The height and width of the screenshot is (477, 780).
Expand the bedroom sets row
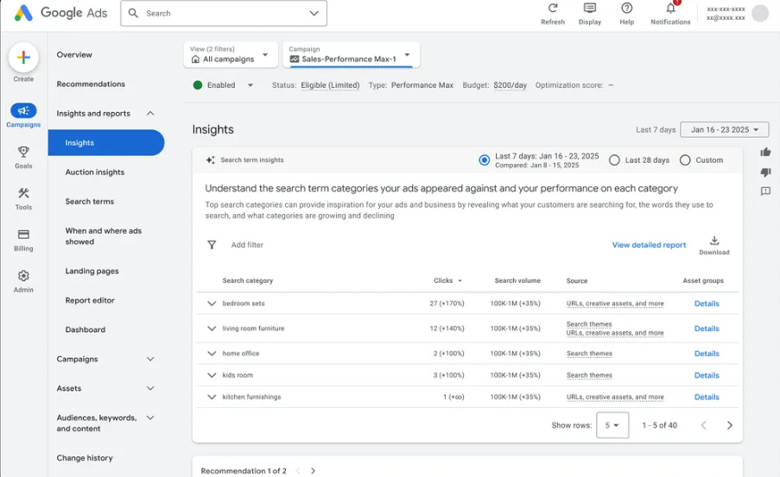212,304
